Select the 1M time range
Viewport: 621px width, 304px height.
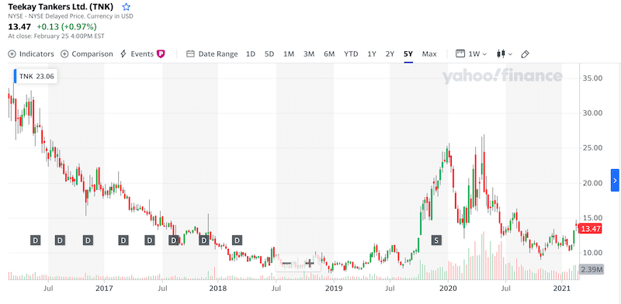click(x=289, y=54)
